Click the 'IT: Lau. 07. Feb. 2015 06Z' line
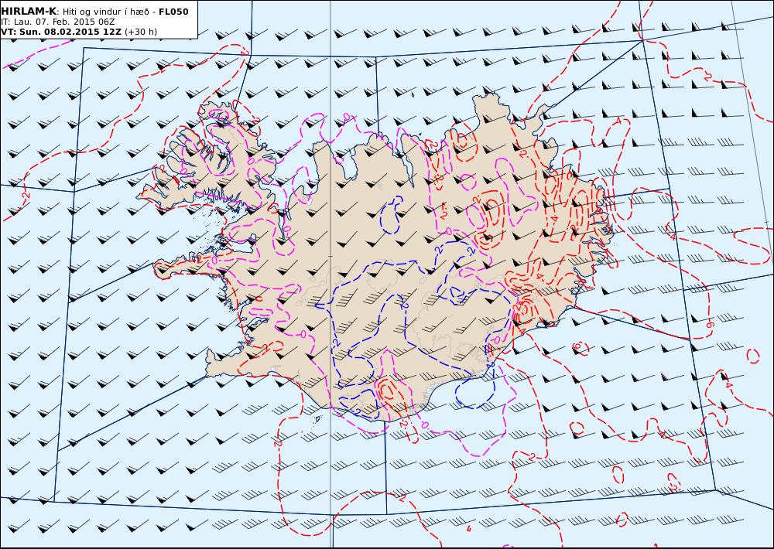 tap(58, 22)
